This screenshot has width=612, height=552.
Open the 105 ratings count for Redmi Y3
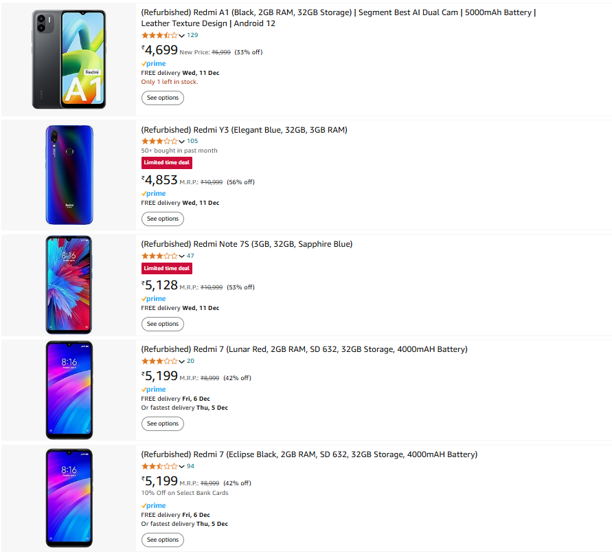(x=192, y=141)
